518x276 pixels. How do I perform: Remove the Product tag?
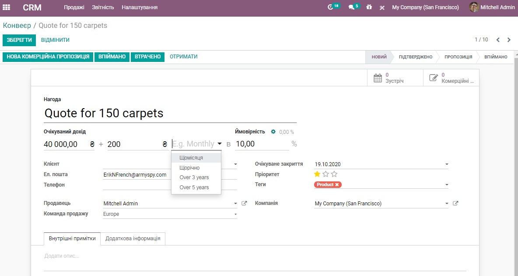click(x=337, y=185)
